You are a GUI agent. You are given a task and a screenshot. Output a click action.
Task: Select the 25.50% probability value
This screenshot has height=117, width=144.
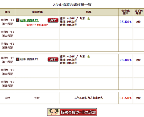click(x=125, y=22)
